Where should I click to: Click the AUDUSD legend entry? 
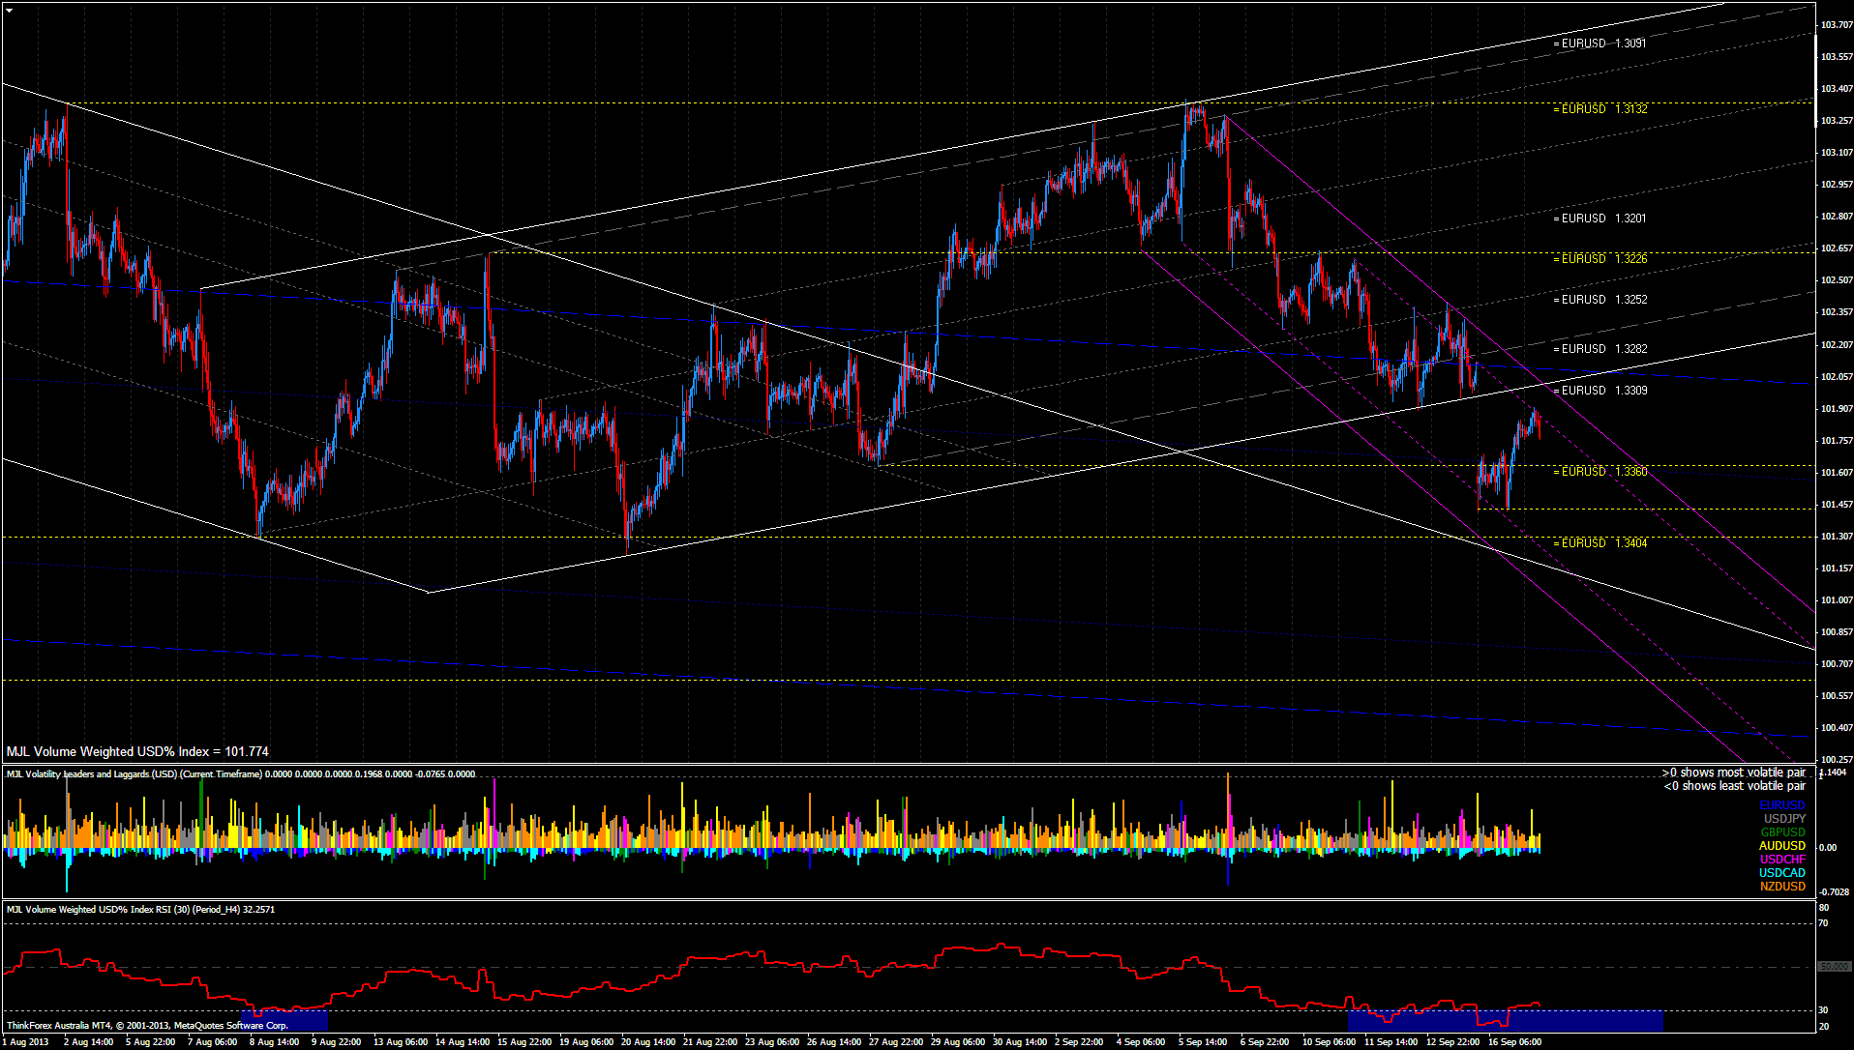tap(1782, 846)
